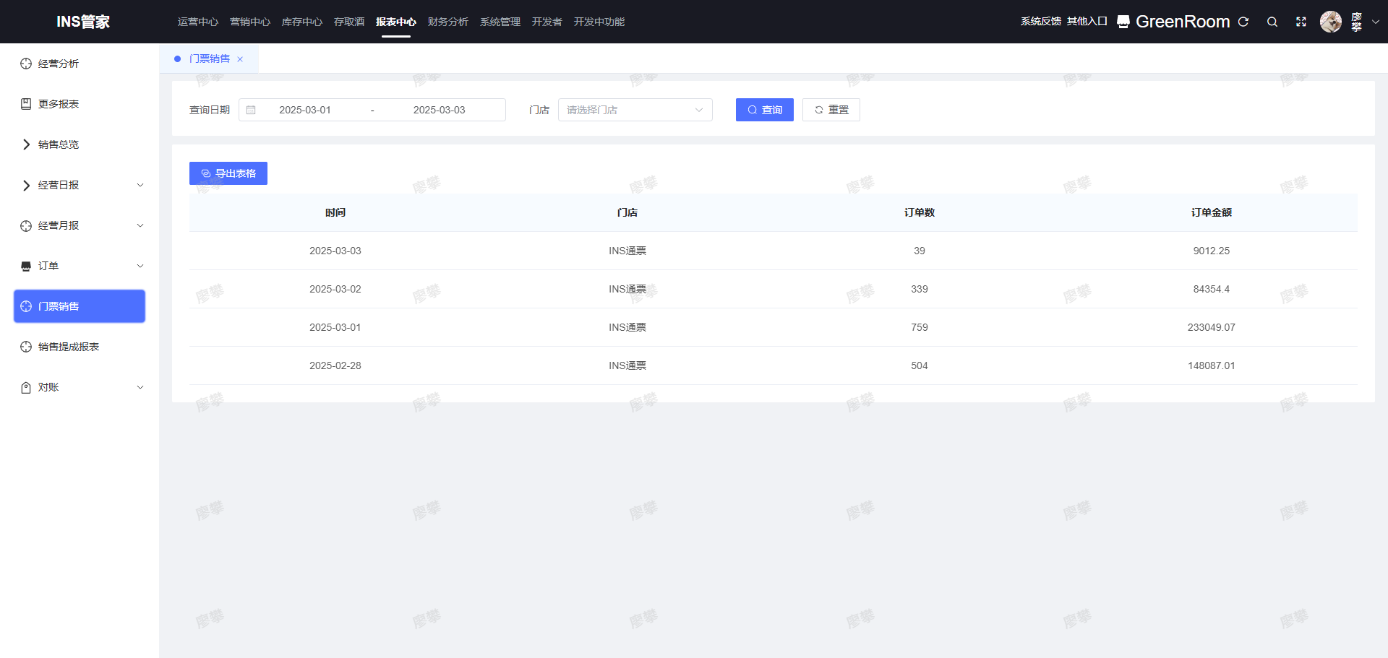Click the 门店 column header
Viewport: 1388px width, 658px height.
[627, 212]
